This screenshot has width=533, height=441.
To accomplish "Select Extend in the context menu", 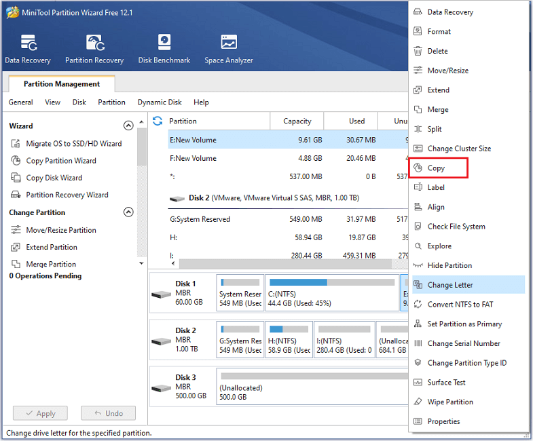I will 468,90.
